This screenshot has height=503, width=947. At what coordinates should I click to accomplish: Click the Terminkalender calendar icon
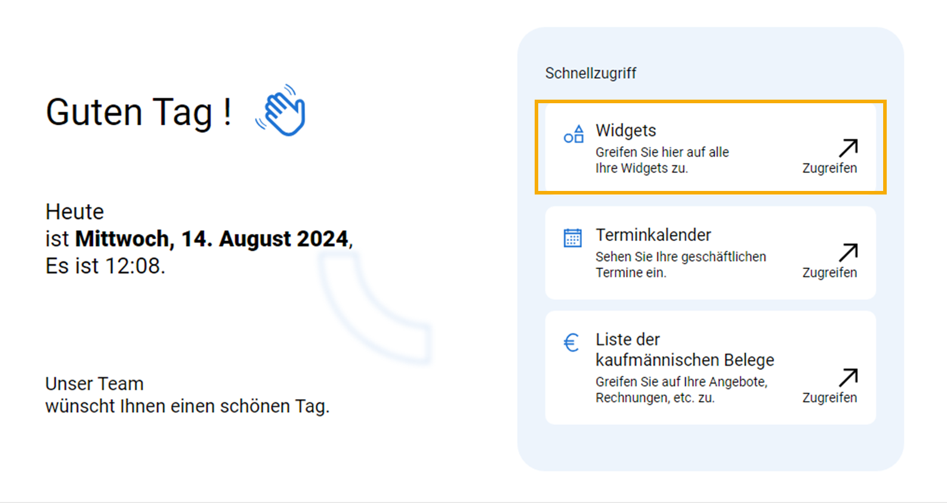pyautogui.click(x=573, y=238)
